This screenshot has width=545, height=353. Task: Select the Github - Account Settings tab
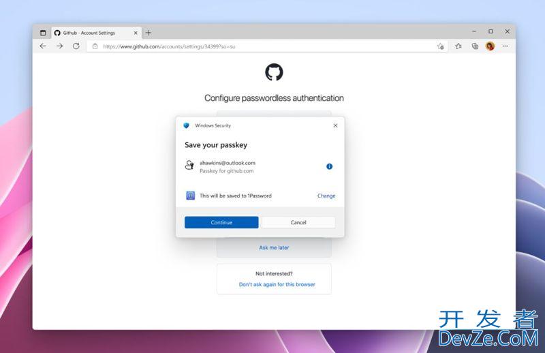click(97, 33)
